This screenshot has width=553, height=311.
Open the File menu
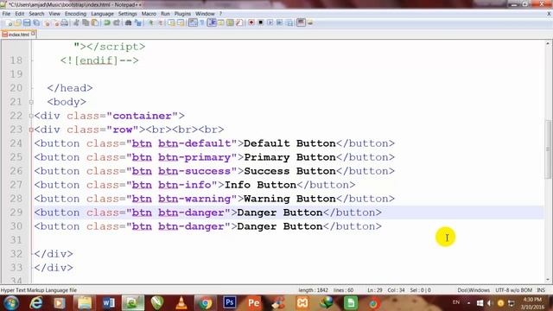pos(6,14)
